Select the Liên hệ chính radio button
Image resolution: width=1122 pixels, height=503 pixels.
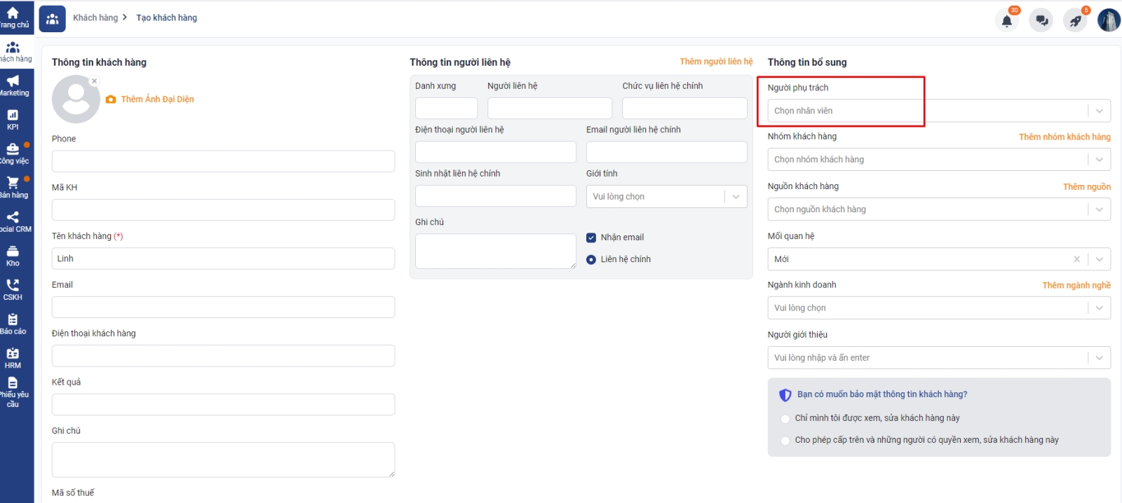pyautogui.click(x=591, y=259)
